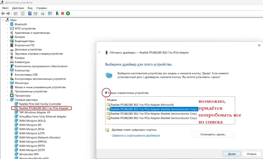Click the enable device toolbar icon with the green arrow
Image resolution: width=263 pixels, height=159 pixels.
57,14
